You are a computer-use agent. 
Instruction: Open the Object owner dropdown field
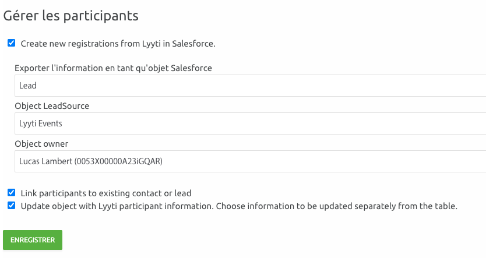251,161
